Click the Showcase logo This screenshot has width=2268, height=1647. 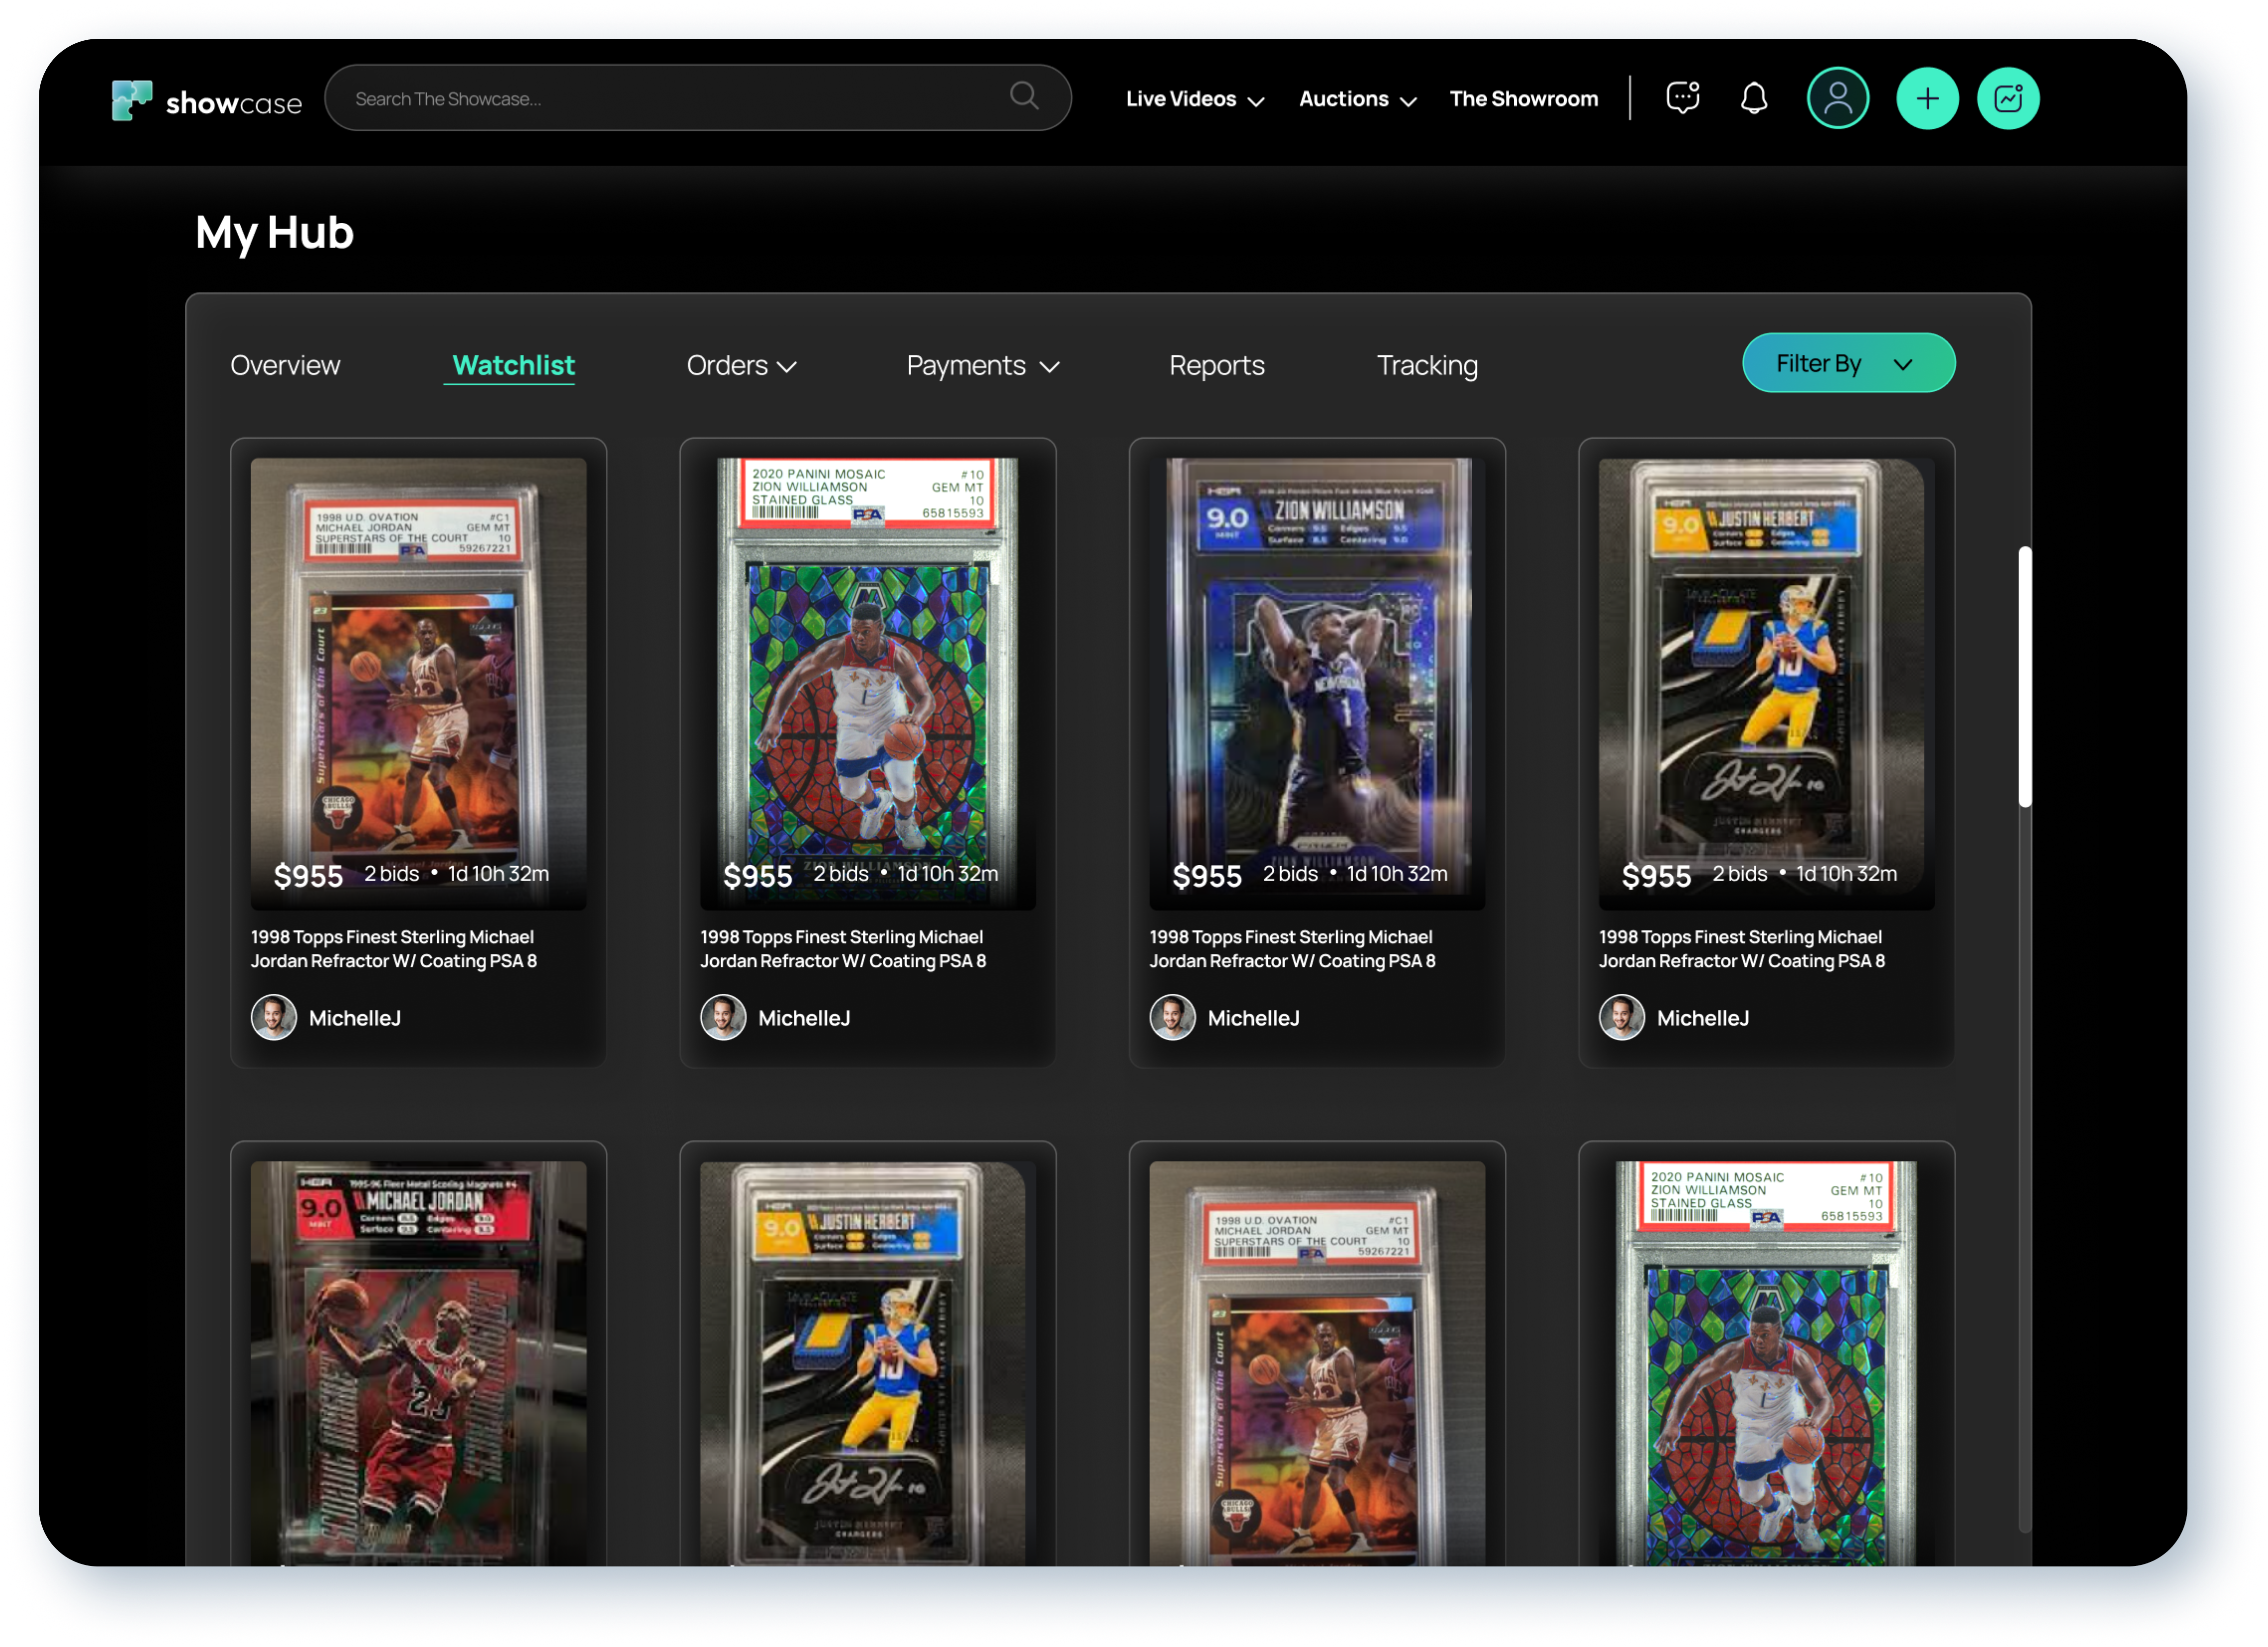click(206, 100)
